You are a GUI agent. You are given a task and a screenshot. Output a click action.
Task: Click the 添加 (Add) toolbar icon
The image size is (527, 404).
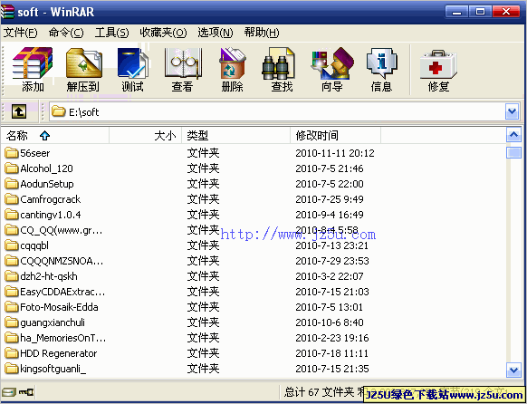(x=33, y=63)
